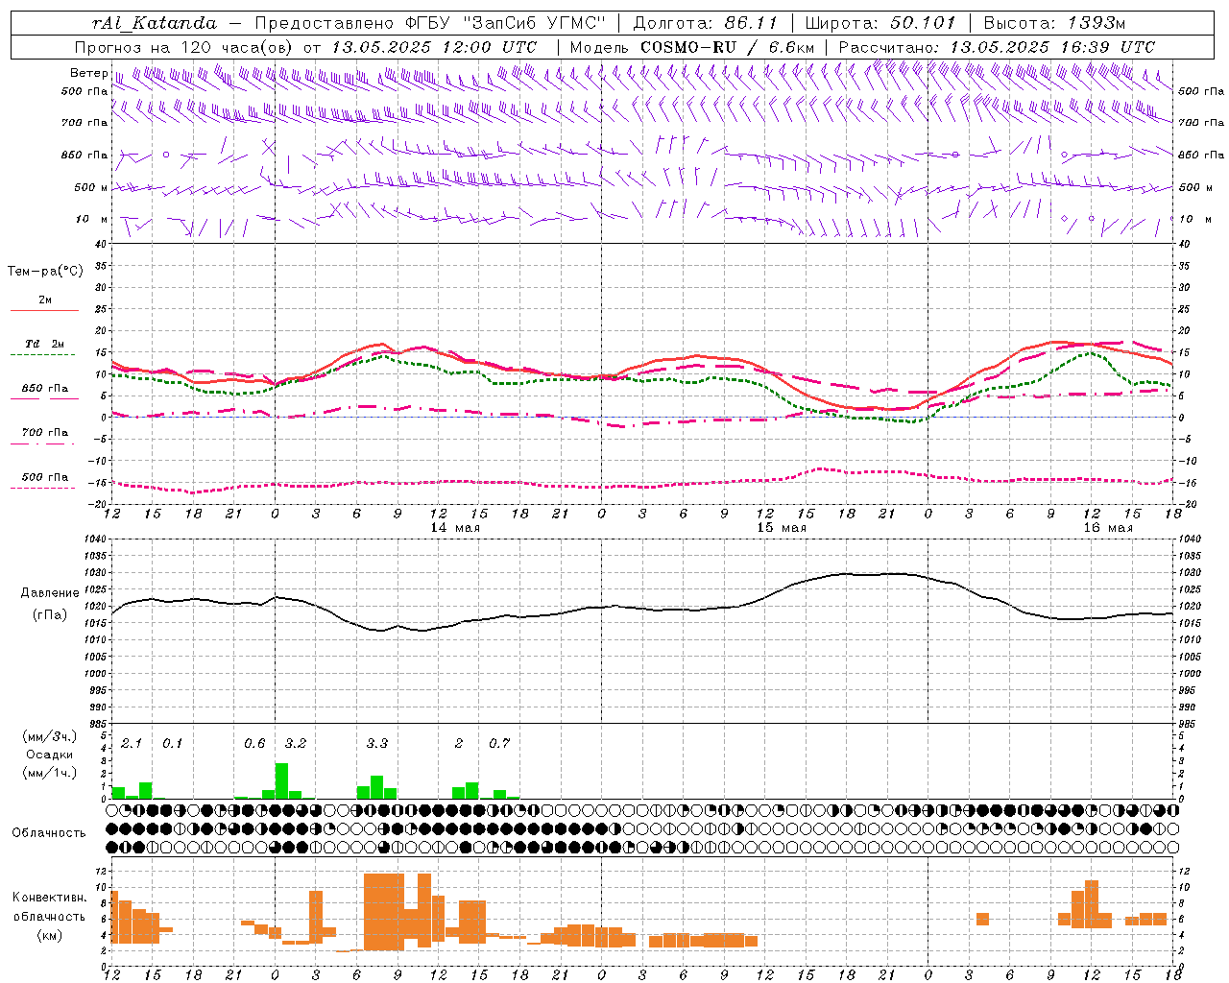Select the (гПа) unit under Давление

(x=50, y=614)
